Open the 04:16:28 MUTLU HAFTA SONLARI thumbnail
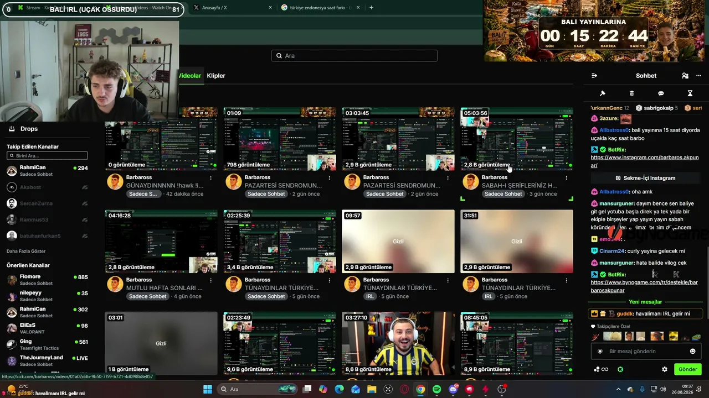Viewport: 709px width, 398px height. click(x=161, y=242)
